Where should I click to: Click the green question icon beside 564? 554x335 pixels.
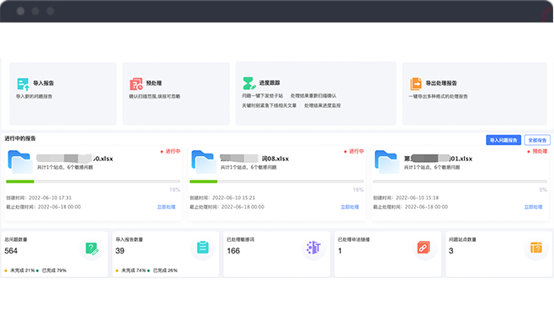click(x=92, y=248)
